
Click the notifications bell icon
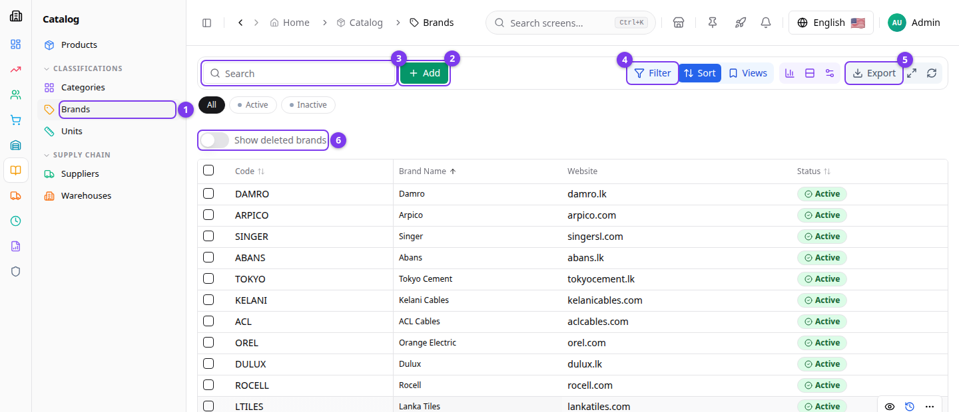point(766,23)
